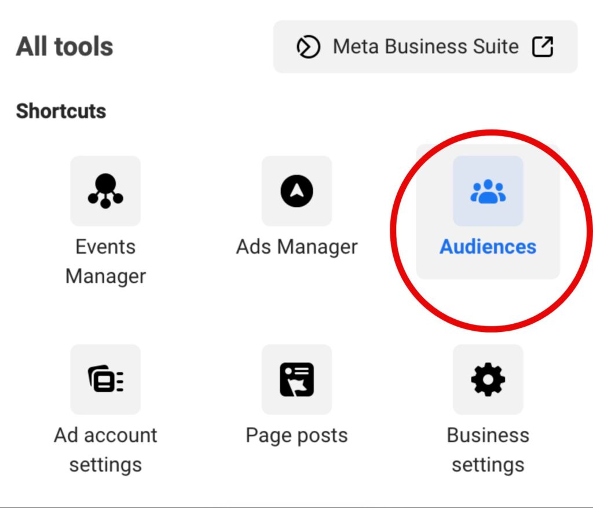Screen dimensions: 593x508
Task: Click the external link arrow icon
Action: pyautogui.click(x=543, y=46)
